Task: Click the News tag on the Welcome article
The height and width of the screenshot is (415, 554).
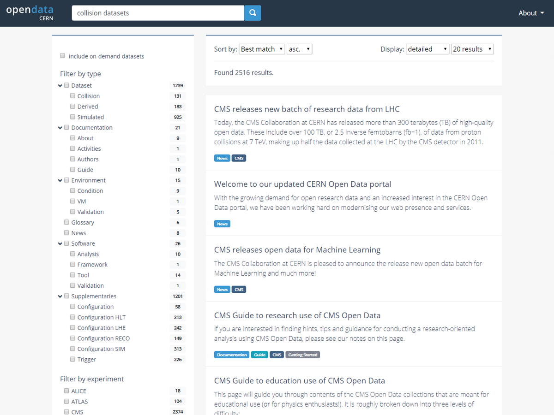Action: click(x=222, y=224)
